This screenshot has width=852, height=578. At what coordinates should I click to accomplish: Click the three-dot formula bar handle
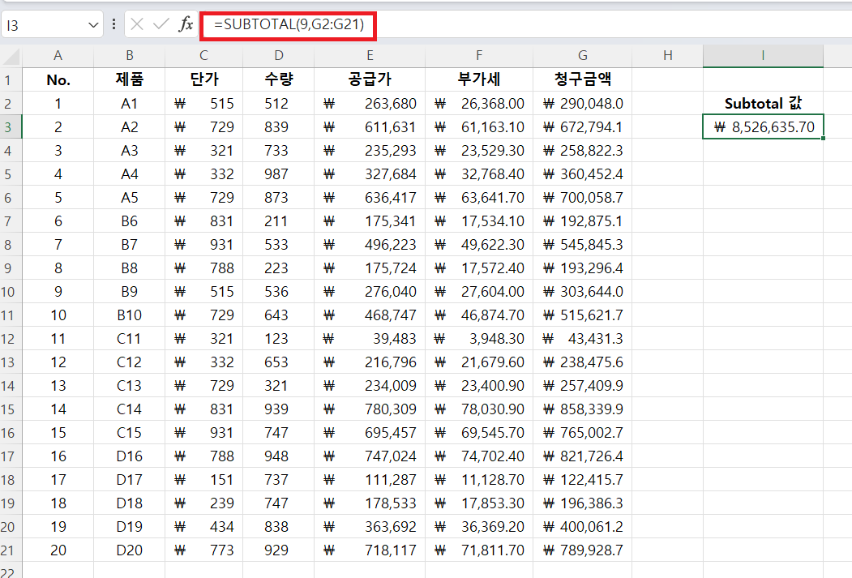[113, 24]
